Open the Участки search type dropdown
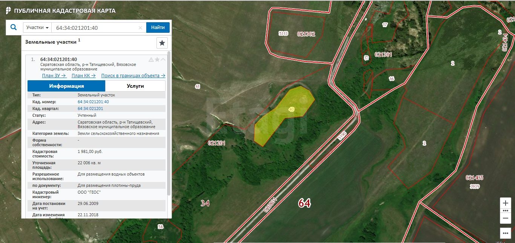Screen dimensions: 515x243 point(38,28)
